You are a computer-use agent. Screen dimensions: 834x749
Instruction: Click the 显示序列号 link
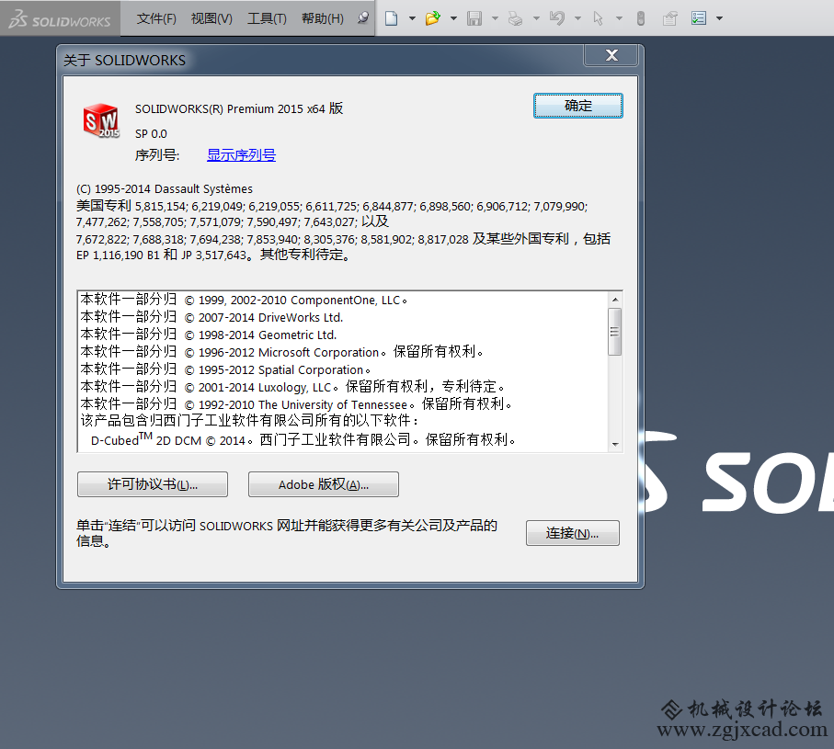[242, 155]
